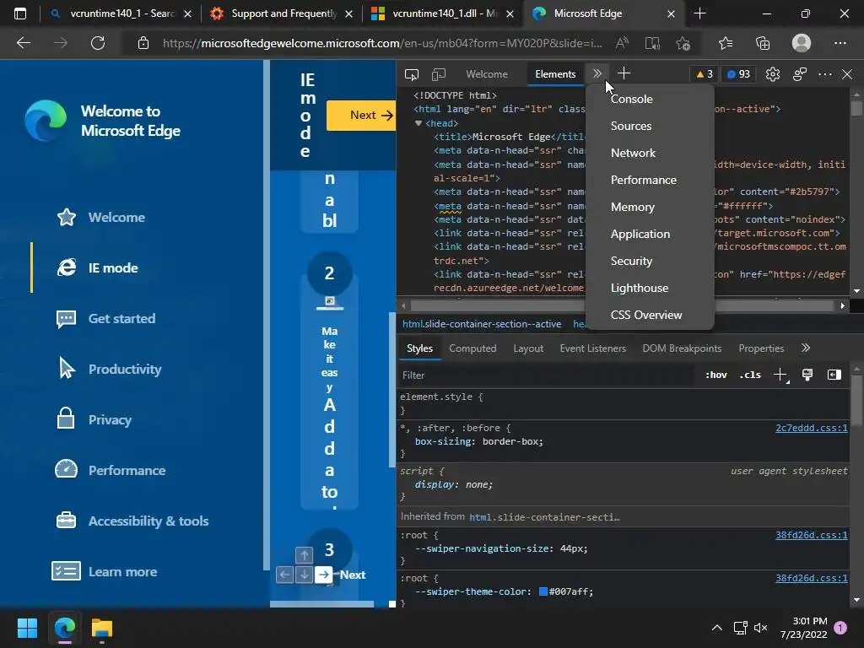Refresh the page
The height and width of the screenshot is (648, 864).
point(98,43)
